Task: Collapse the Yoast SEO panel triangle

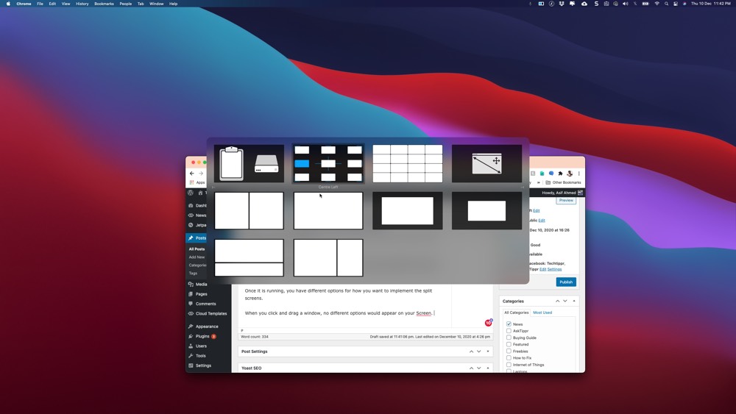Action: tap(488, 368)
